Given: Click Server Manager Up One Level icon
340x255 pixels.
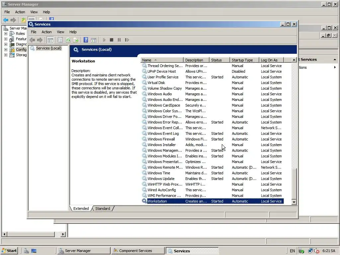Looking at the screenshot, I should point(24,20).
